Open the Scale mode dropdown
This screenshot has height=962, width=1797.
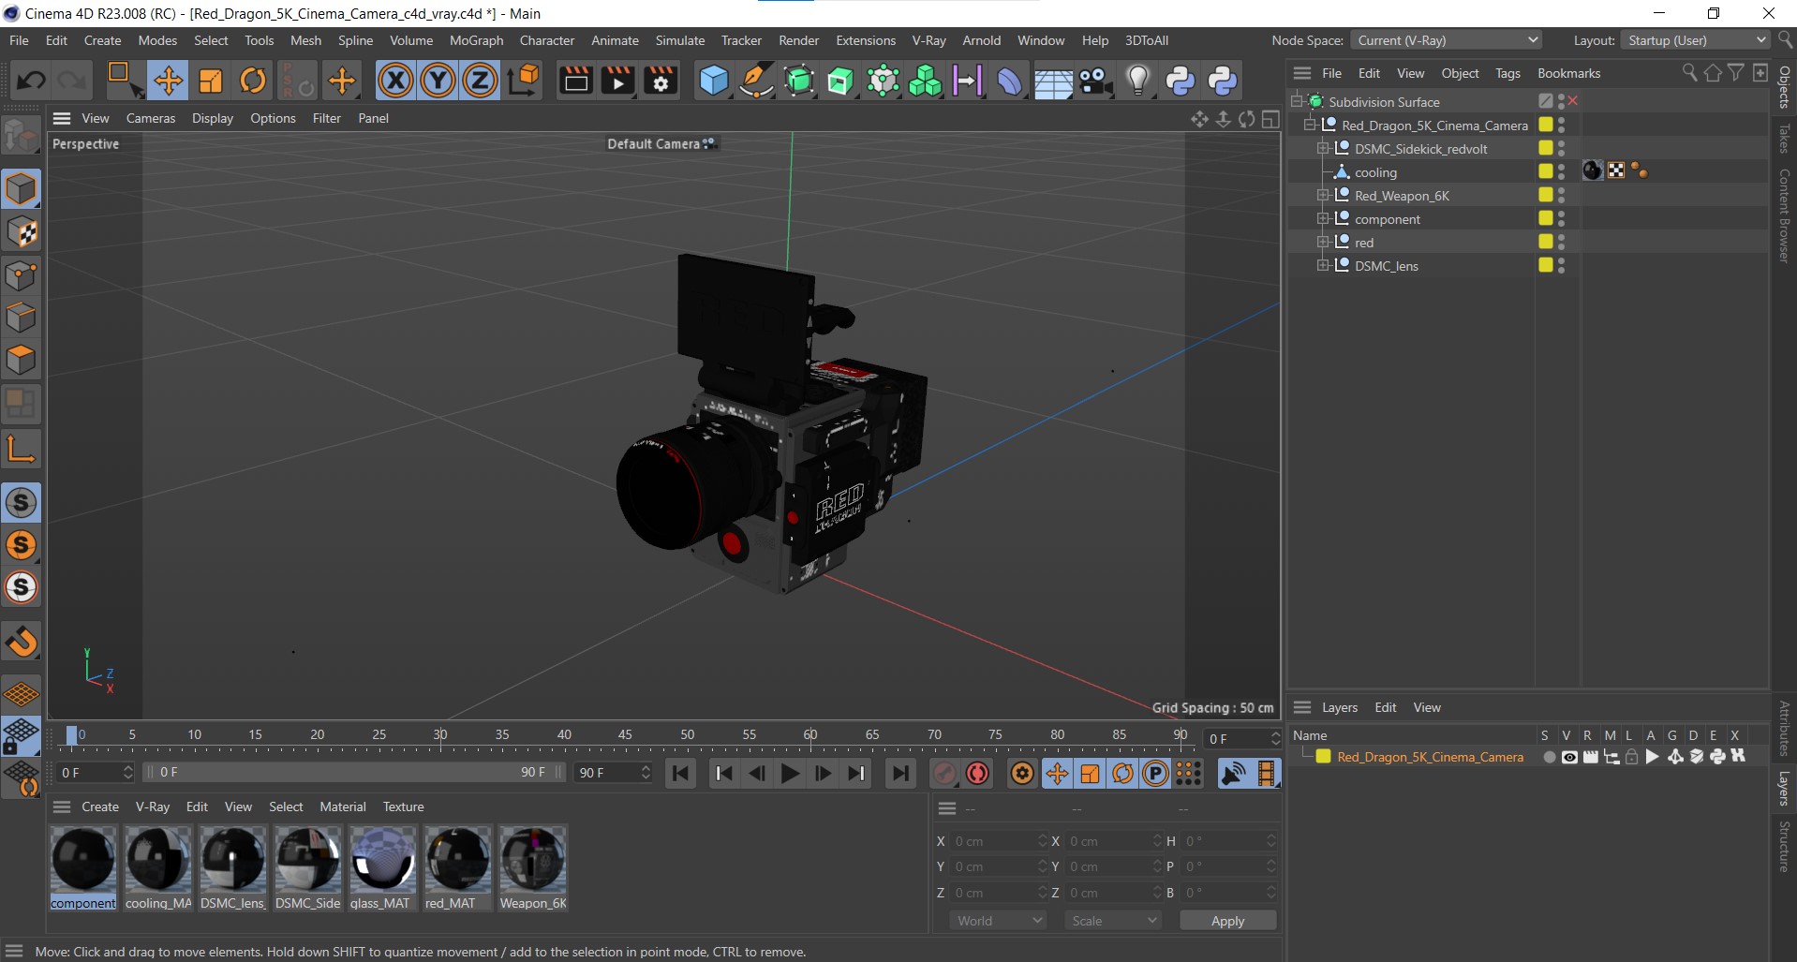click(x=1112, y=921)
